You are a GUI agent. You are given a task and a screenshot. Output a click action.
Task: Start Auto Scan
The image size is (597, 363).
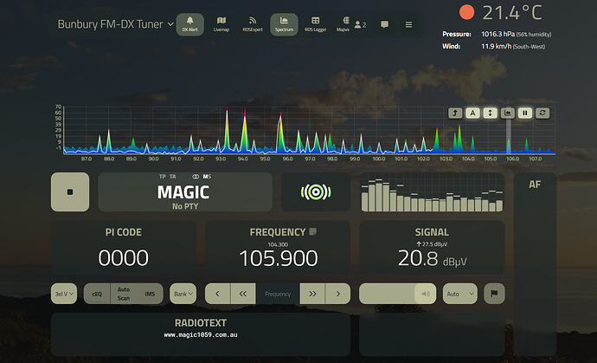[124, 294]
